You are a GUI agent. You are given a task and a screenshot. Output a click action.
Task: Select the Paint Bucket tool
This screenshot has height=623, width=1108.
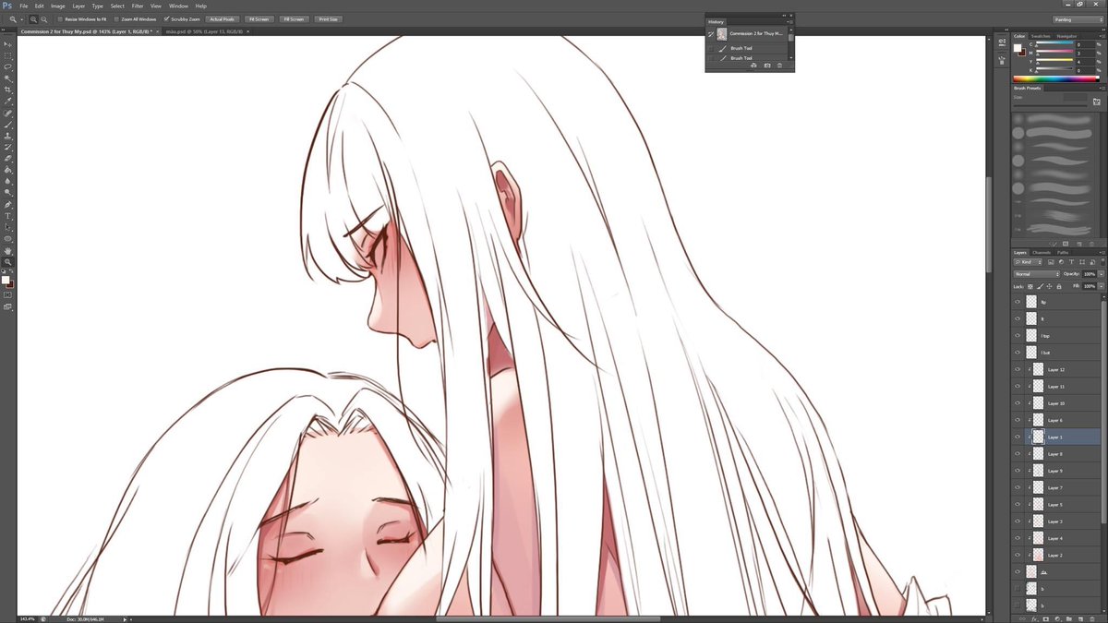[x=8, y=170]
